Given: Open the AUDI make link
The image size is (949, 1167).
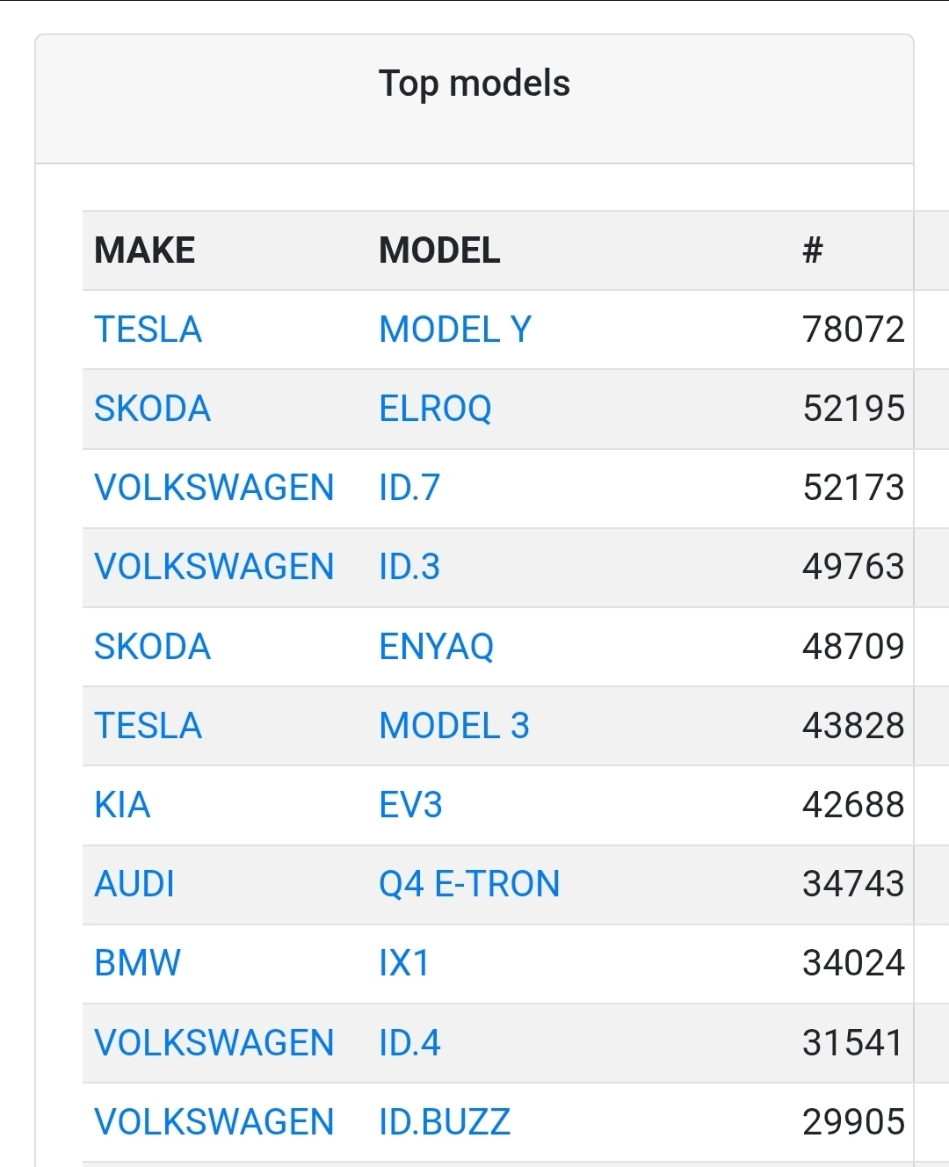Looking at the screenshot, I should (x=134, y=884).
